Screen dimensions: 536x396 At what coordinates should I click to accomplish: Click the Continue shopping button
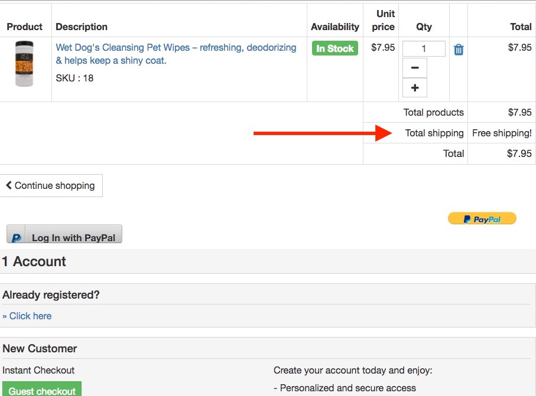tap(51, 185)
